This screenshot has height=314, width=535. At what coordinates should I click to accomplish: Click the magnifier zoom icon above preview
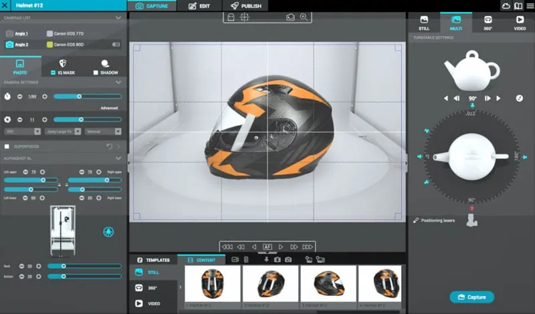[x=304, y=17]
